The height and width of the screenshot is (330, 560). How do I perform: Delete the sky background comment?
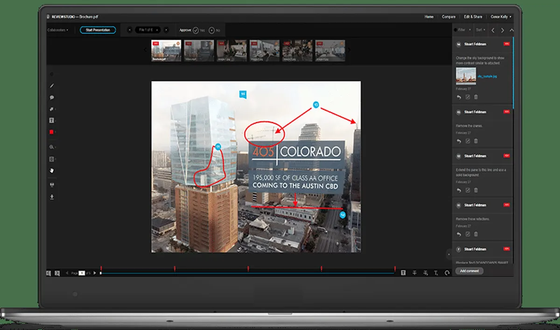click(476, 97)
